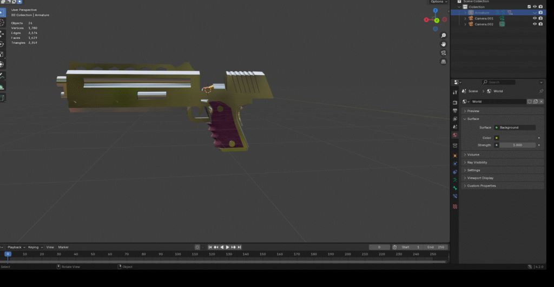Expand the Volume panel
This screenshot has width=554, height=287.
473,155
